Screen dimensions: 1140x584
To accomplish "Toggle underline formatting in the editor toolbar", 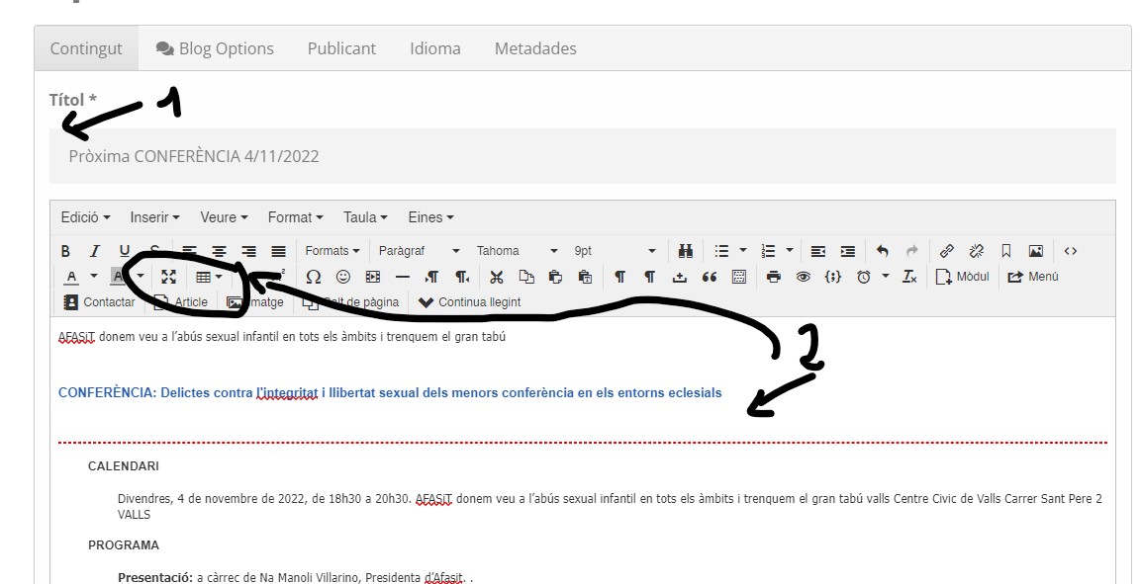I will coord(125,251).
